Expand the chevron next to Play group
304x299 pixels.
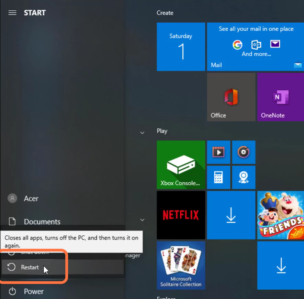(142, 133)
